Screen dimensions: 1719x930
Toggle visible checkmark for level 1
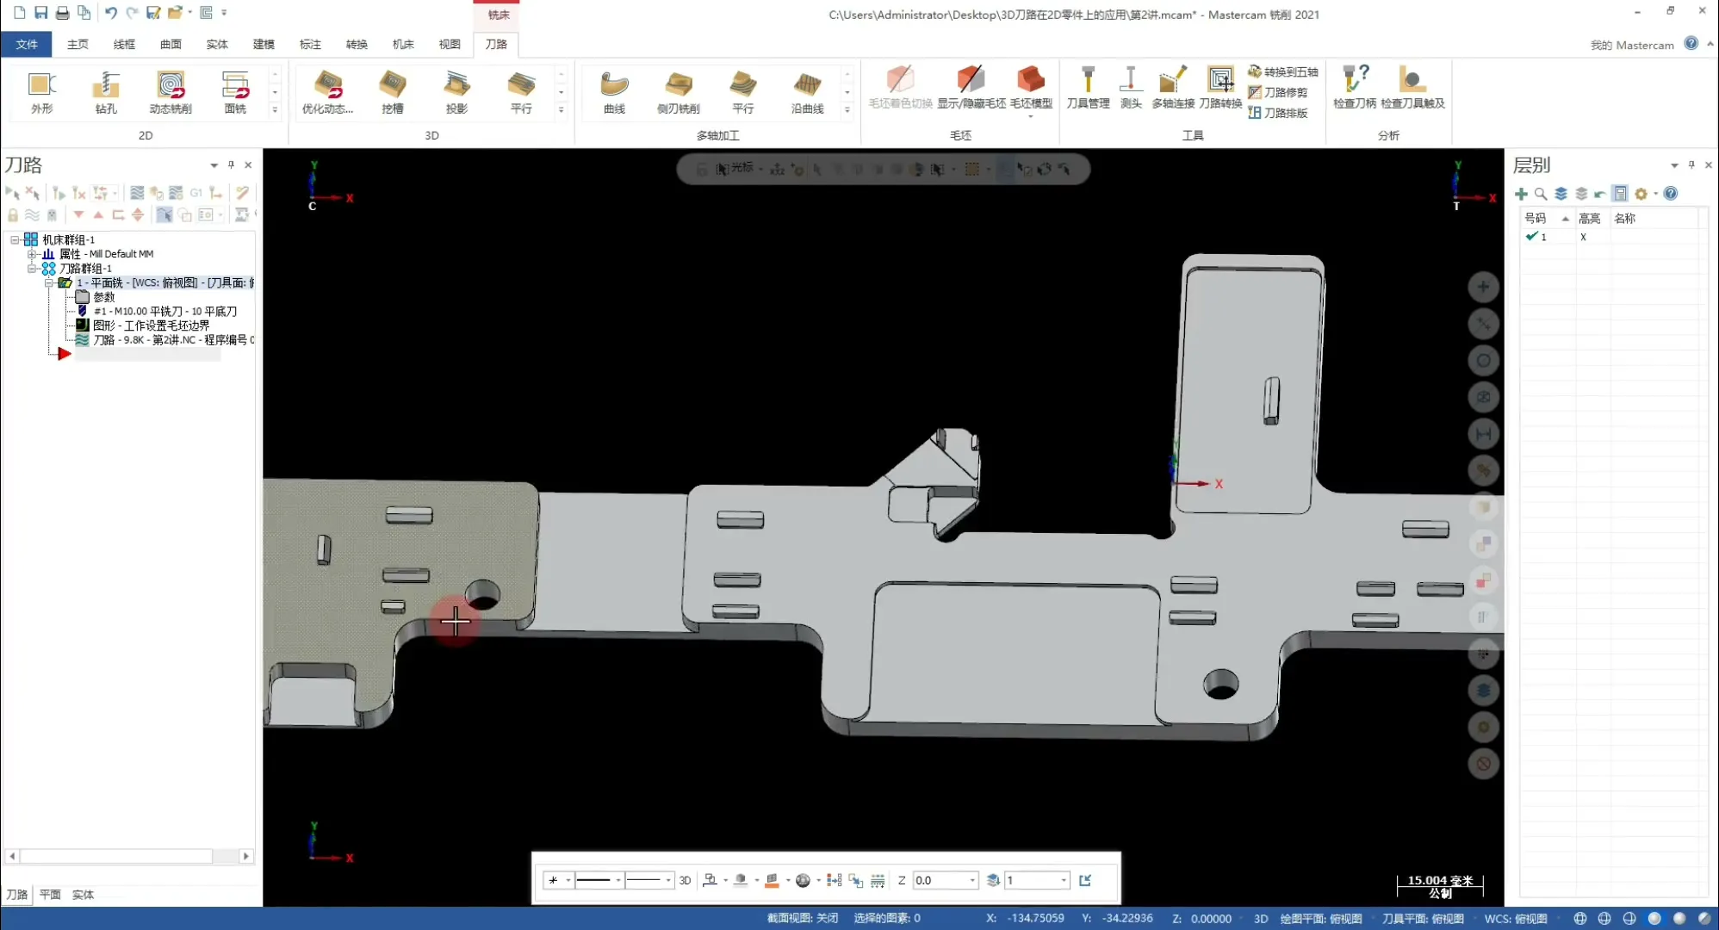pos(1531,236)
